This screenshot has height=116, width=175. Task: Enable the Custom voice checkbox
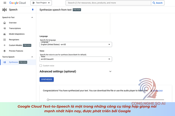pyautogui.click(x=41, y=66)
